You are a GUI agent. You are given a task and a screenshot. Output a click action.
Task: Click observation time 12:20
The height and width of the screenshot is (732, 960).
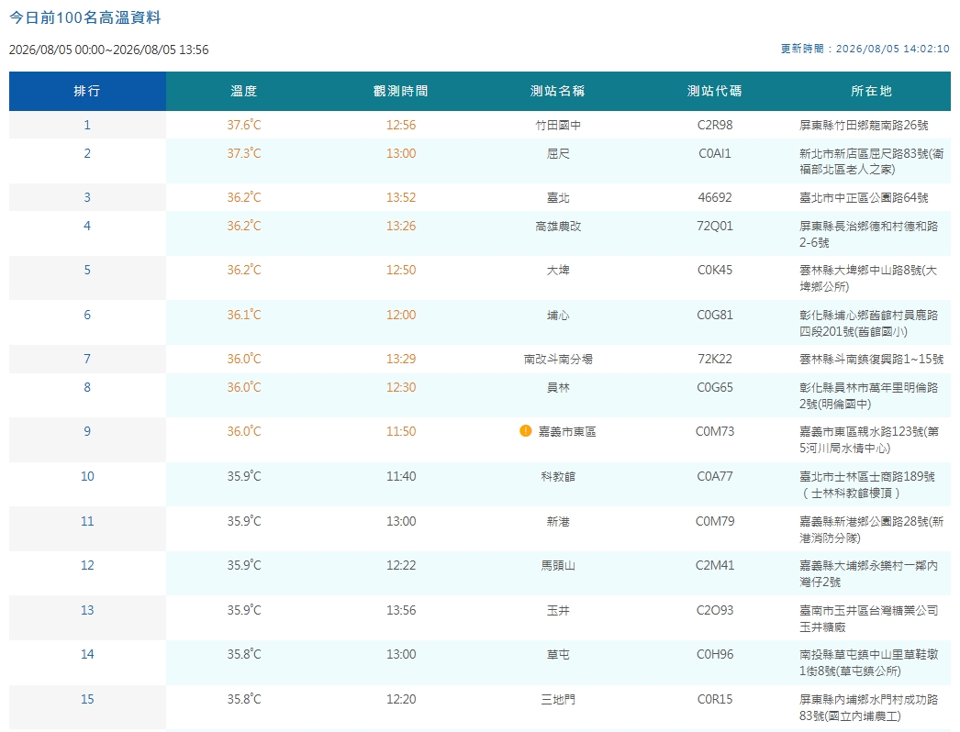(x=401, y=699)
